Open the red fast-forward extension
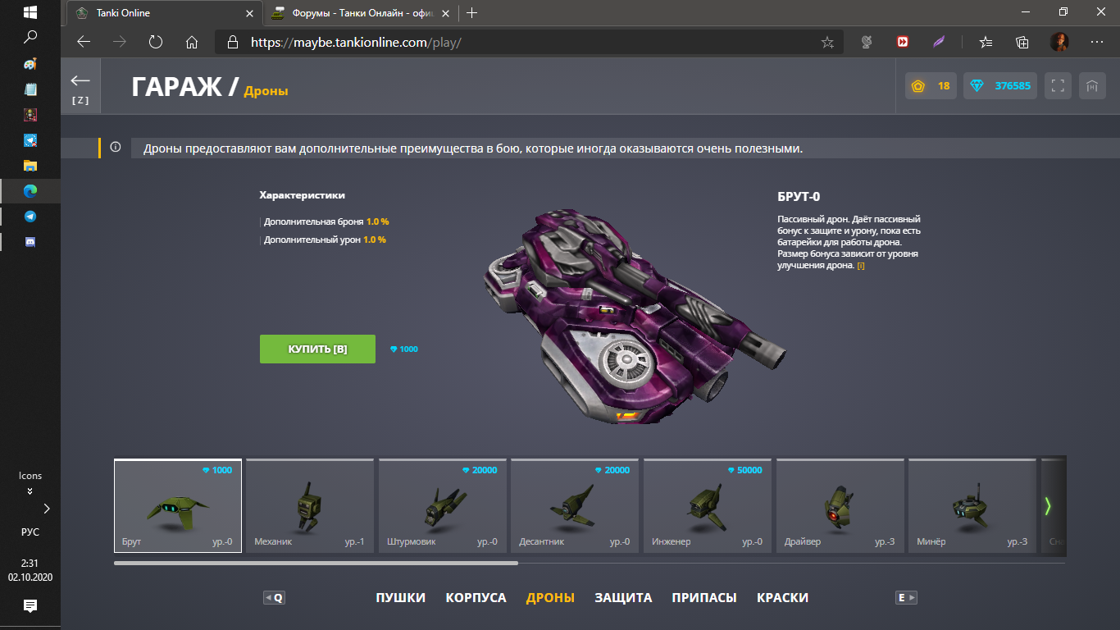Screen dimensions: 1120x630 [x=903, y=42]
